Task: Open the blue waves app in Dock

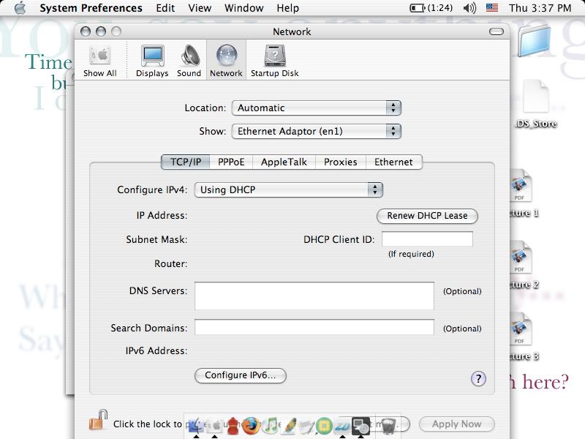Action: coord(342,426)
